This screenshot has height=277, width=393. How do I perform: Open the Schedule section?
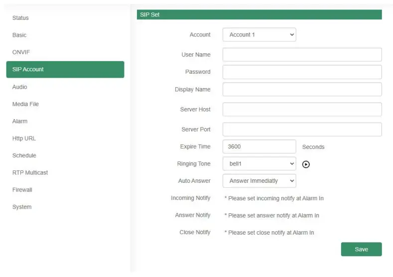coord(24,155)
